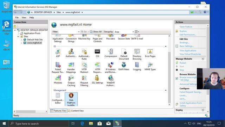Collapse the Sites tree node
The height and width of the screenshot is (127, 225).
point(18,36)
